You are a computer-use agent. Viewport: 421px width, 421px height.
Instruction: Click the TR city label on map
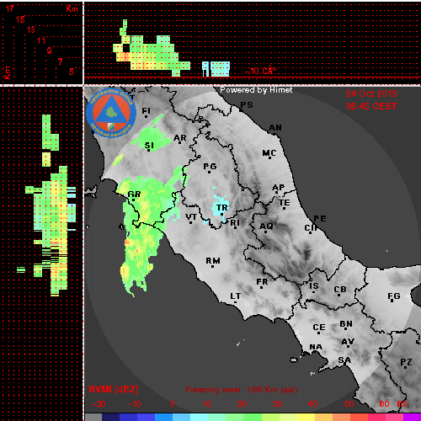[222, 208]
